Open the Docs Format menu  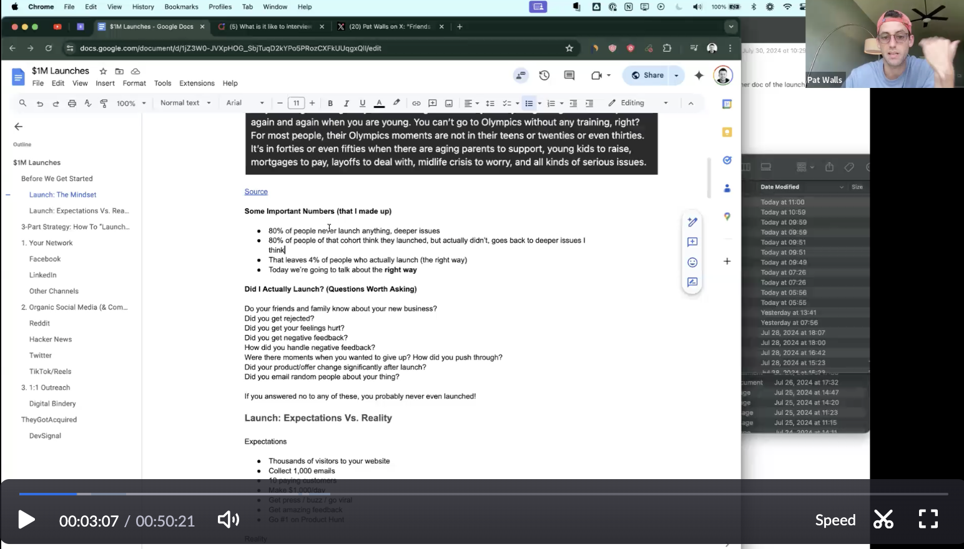[134, 83]
